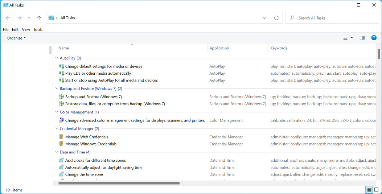The width and height of the screenshot is (382, 194).
Task: Click the left navigation pane scrollbar
Action: coord(50,50)
